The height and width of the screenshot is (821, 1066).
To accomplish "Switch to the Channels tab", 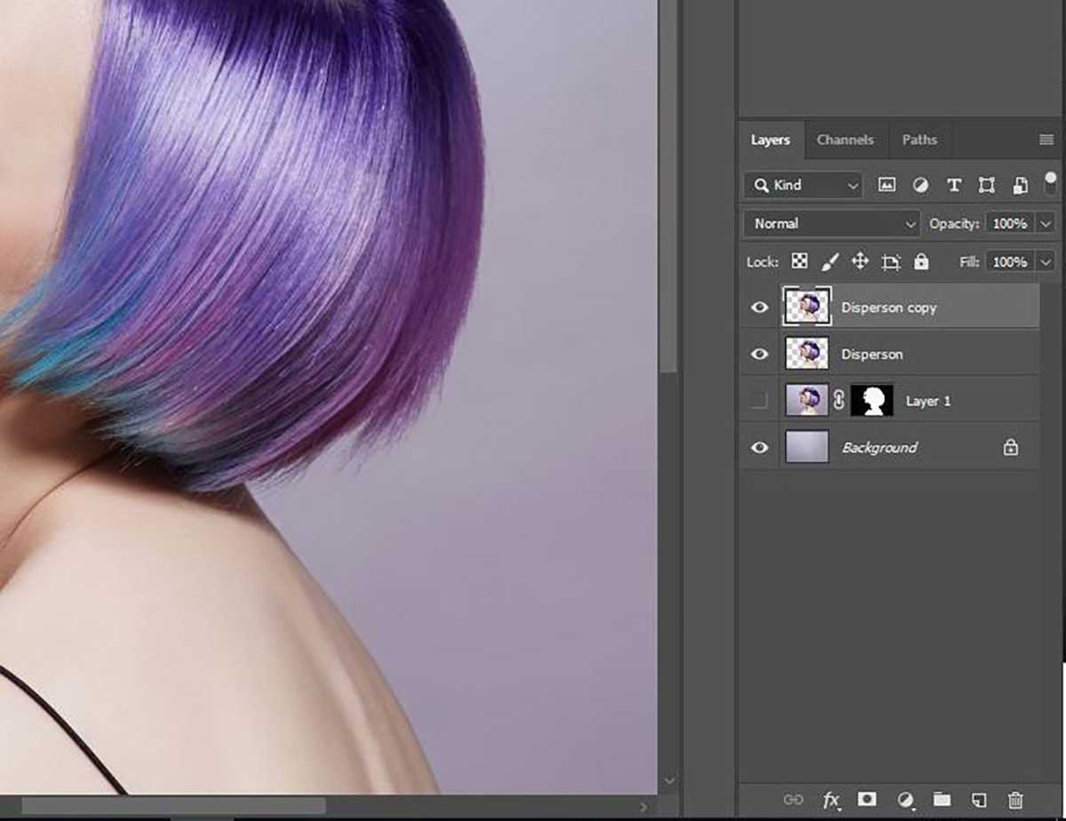I will click(845, 140).
